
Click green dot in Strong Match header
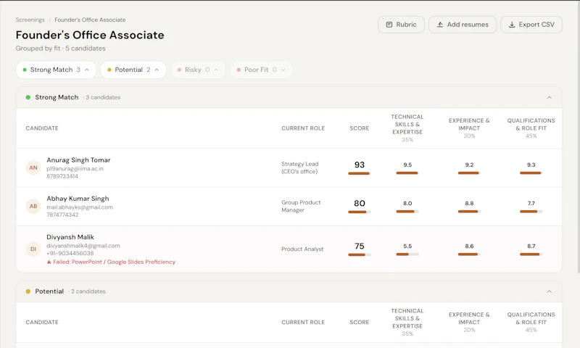click(x=28, y=97)
